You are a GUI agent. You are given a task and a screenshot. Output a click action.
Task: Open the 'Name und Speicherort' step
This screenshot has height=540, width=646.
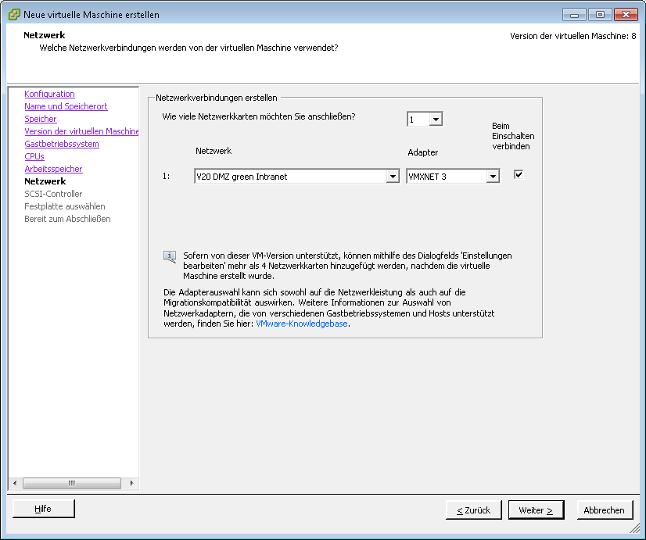[66, 106]
